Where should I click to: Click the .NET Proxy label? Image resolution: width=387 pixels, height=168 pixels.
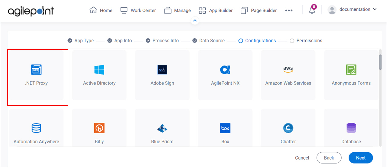[x=36, y=83]
